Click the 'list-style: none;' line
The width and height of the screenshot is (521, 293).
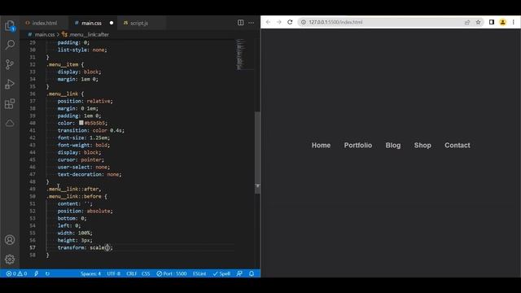click(82, 50)
